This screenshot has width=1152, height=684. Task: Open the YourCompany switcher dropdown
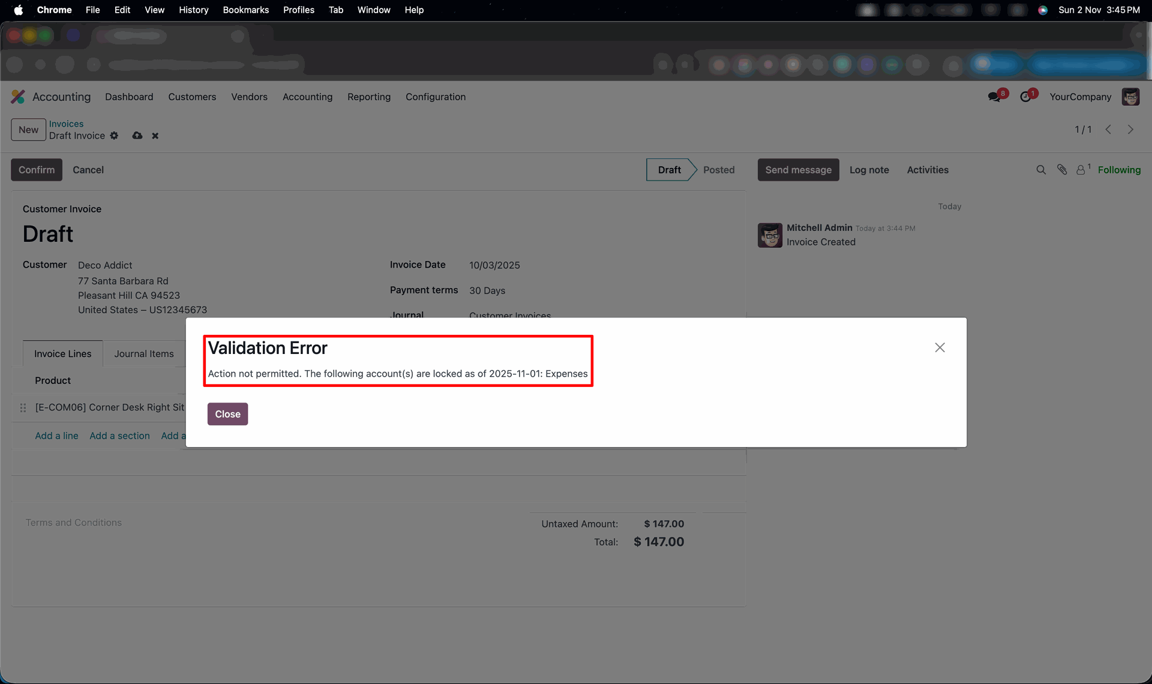coord(1080,97)
